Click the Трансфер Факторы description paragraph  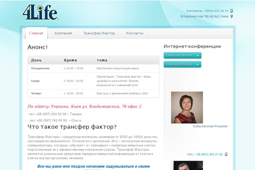tap(93, 147)
